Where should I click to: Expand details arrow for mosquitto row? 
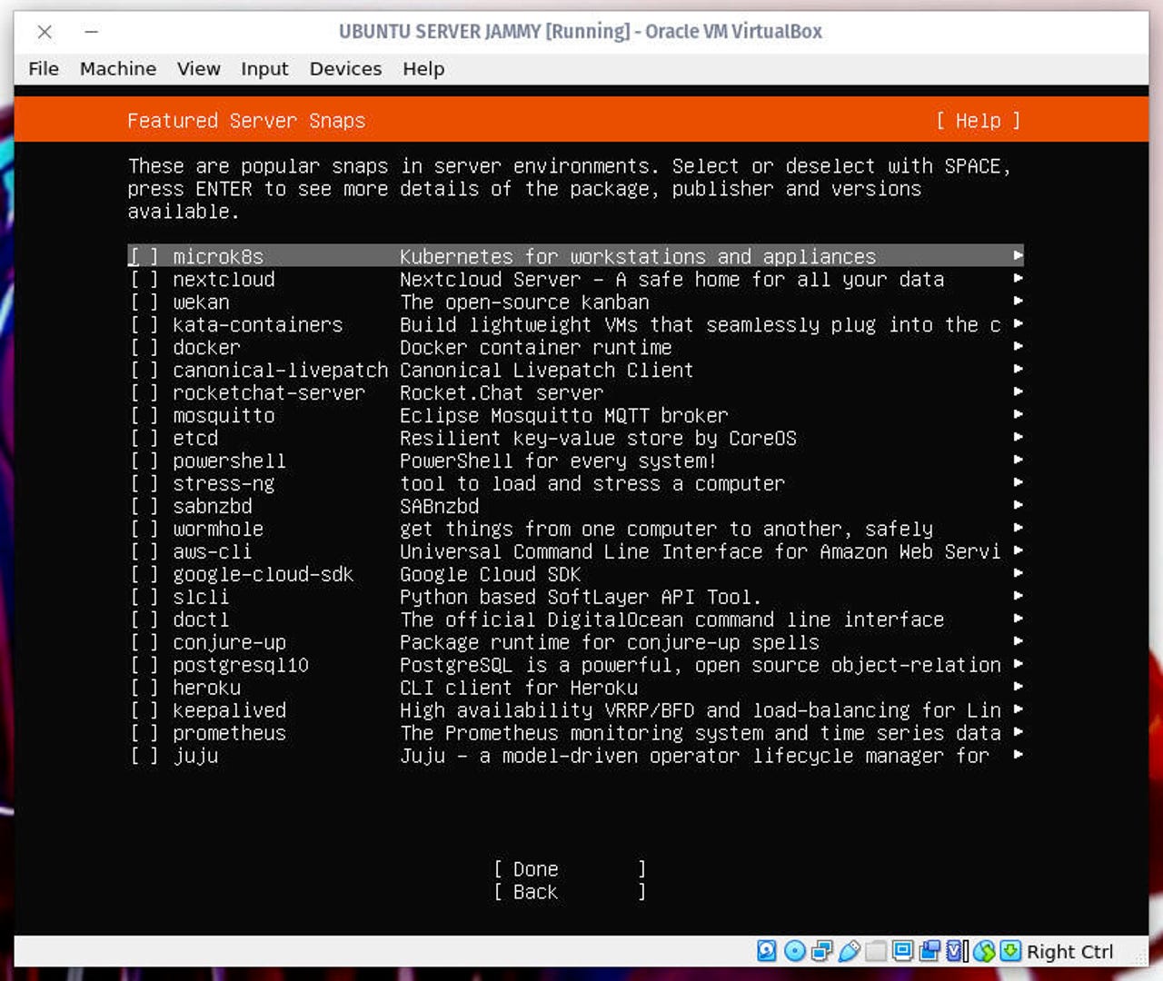click(x=1018, y=414)
